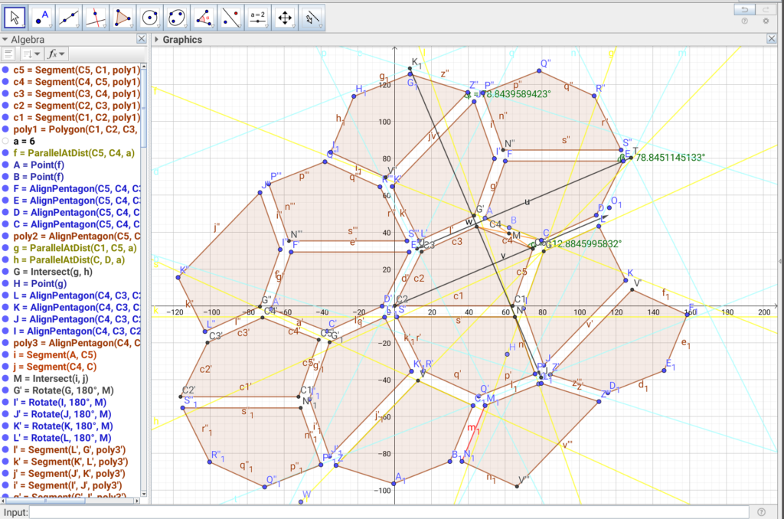Hide poly1 using its visibility circle
The height and width of the screenshot is (519, 784).
coord(6,129)
